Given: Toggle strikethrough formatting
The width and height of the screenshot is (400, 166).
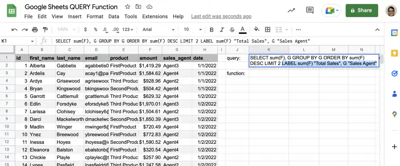Looking at the screenshot, I should pyautogui.click(x=232, y=30).
